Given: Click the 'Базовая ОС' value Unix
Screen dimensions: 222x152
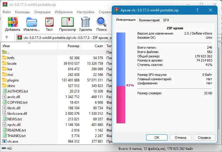Looking at the screenshot, I should pos(209,37).
